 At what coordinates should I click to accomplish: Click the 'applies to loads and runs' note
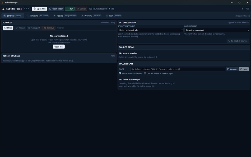coord(239,22)
